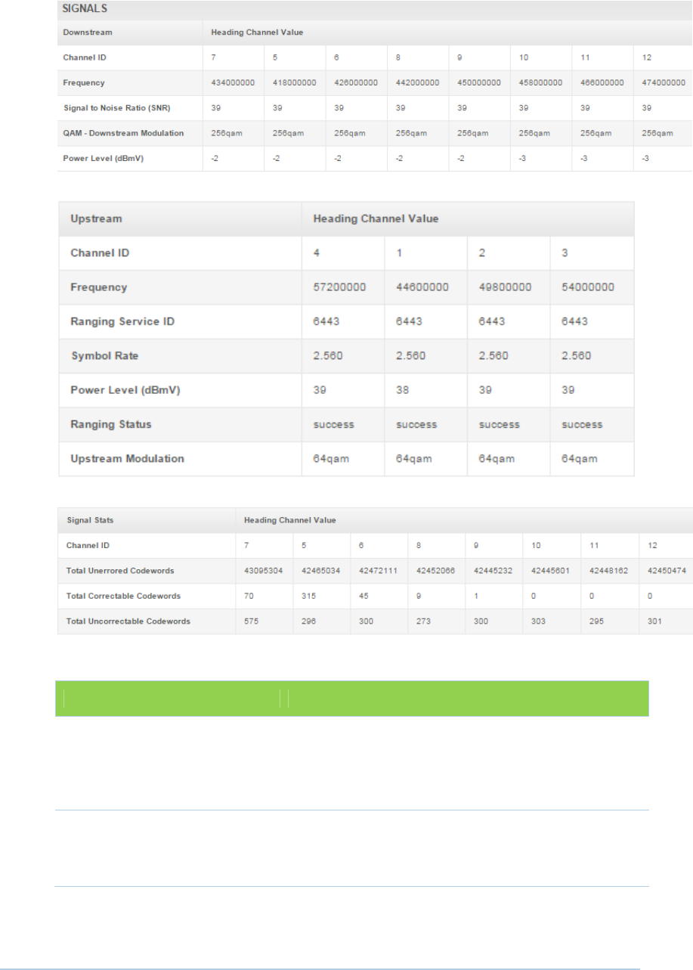Click the Upstream table header label

pyautogui.click(x=96, y=218)
